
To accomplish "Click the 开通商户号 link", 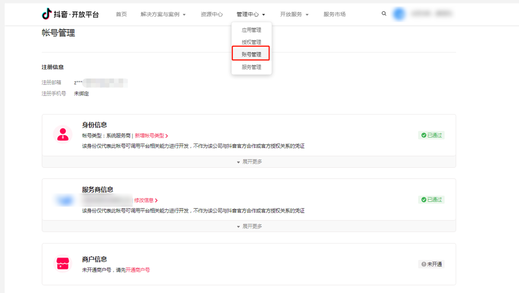I will (x=138, y=270).
